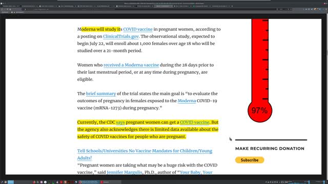Open the ClinicalTrials.gov link
The width and height of the screenshot is (328, 184).
(x=121, y=36)
